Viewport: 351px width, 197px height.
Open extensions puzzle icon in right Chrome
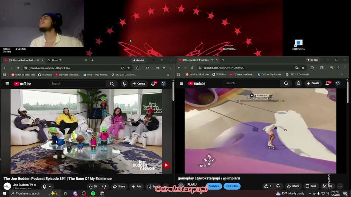(312, 68)
